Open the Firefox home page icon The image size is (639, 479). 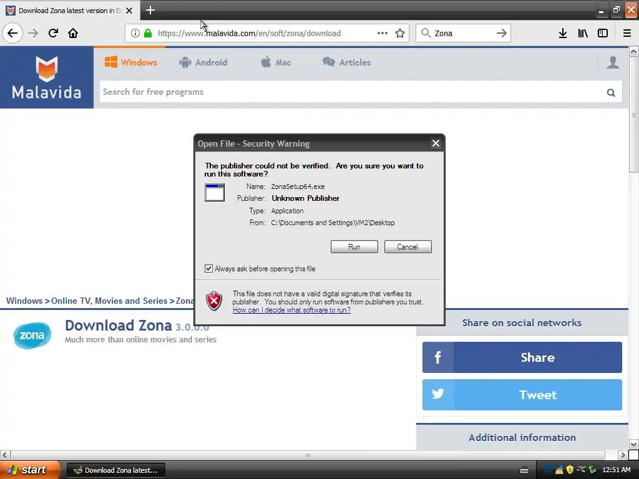tap(73, 33)
